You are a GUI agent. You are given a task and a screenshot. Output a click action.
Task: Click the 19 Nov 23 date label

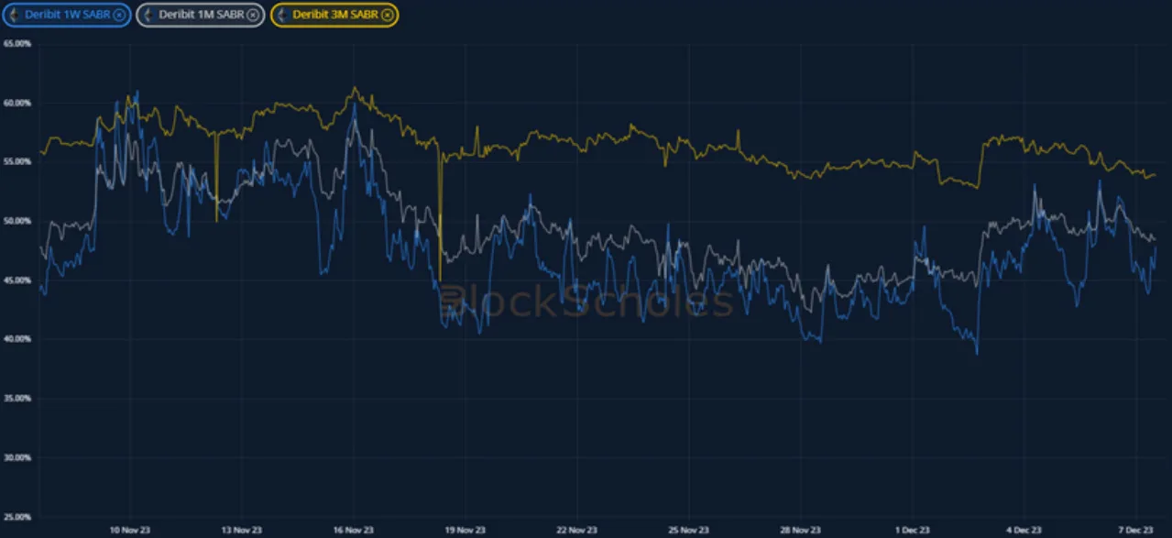(x=465, y=531)
